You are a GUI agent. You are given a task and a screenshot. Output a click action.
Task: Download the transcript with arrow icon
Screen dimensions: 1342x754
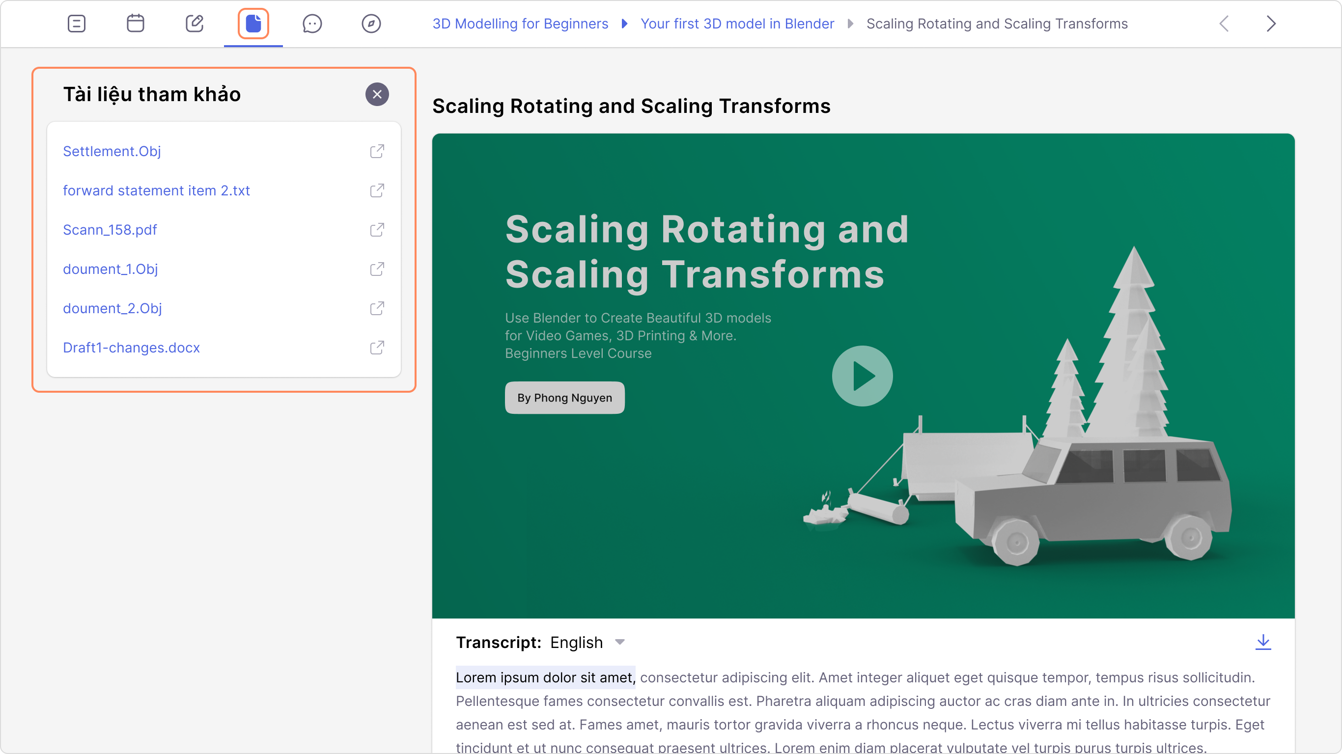(1263, 642)
